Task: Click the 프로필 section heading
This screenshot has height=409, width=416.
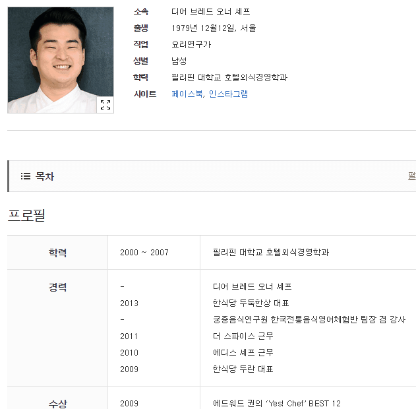Action: point(26,215)
